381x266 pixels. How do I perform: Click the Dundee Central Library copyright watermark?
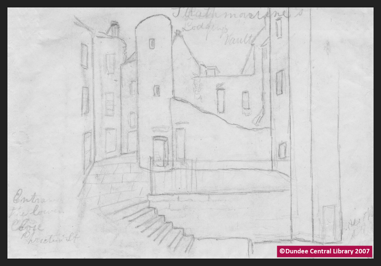[x=324, y=252]
